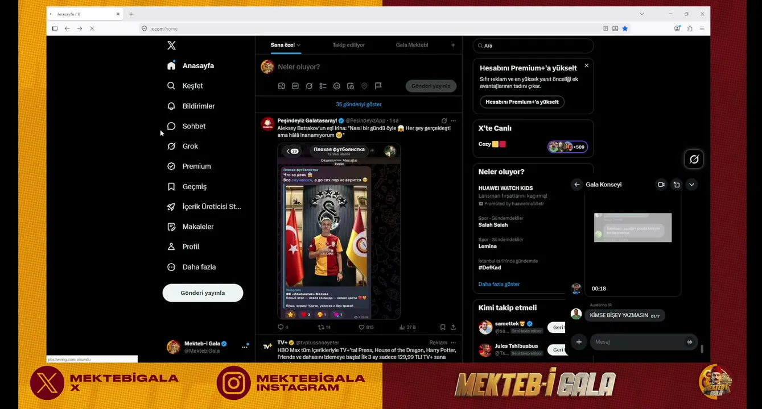The height and width of the screenshot is (409, 762).
Task: Bookmark the Peşindeyiz Galatasaray post
Action: (x=443, y=327)
